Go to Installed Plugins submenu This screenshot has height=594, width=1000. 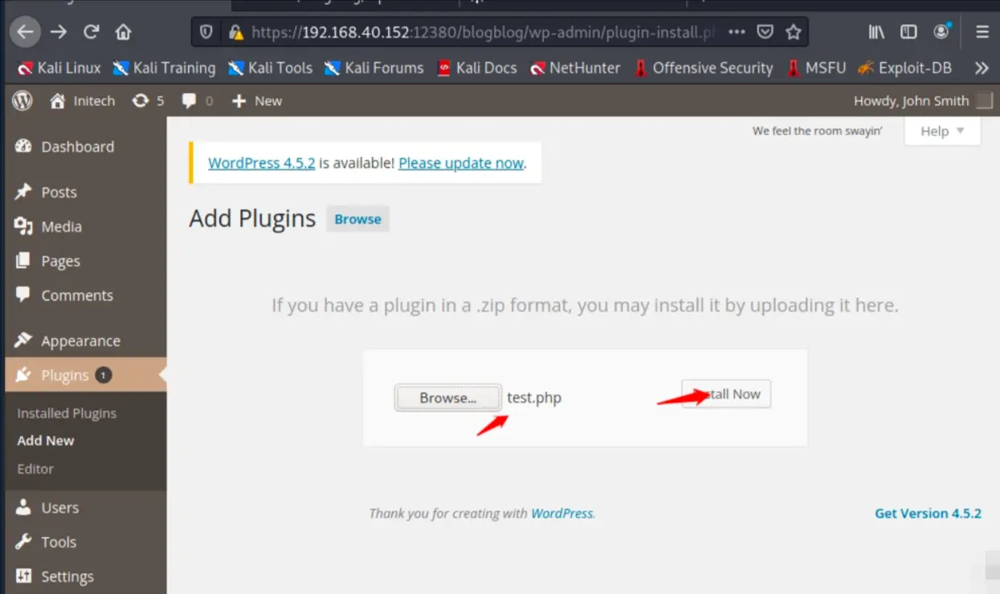67,413
